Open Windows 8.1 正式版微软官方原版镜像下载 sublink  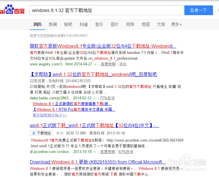click(72, 104)
